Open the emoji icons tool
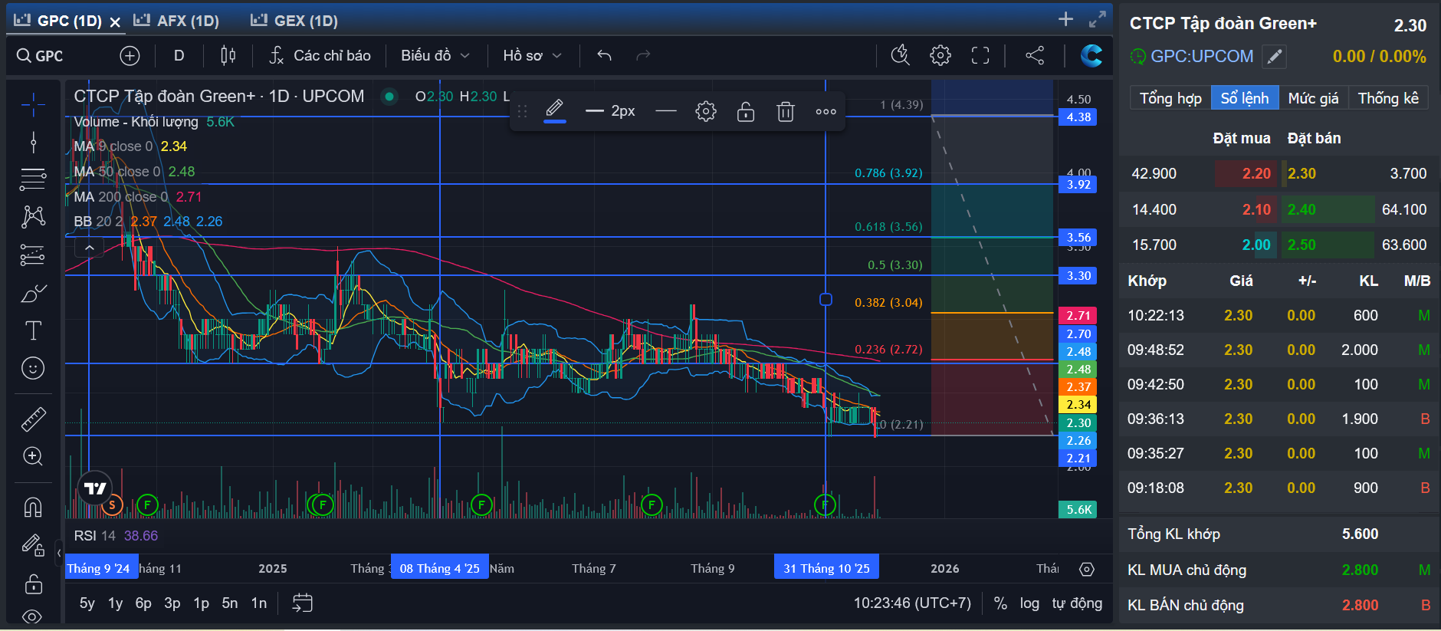 pos(33,368)
